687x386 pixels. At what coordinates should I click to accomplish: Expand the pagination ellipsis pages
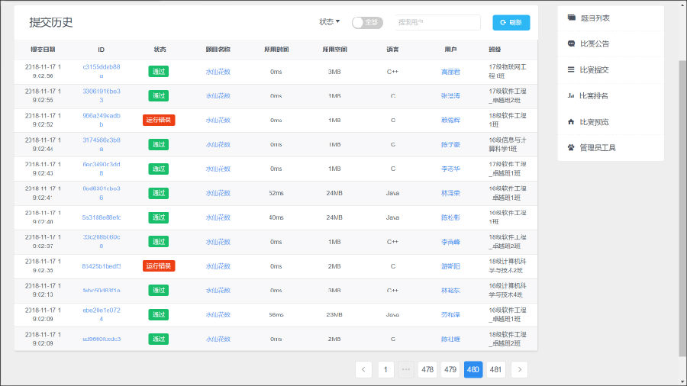tap(406, 370)
